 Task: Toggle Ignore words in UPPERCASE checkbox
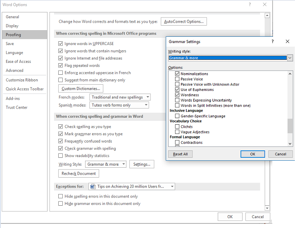coord(60,44)
